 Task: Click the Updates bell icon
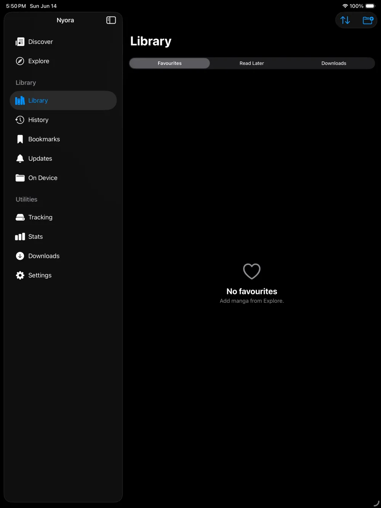pos(20,159)
